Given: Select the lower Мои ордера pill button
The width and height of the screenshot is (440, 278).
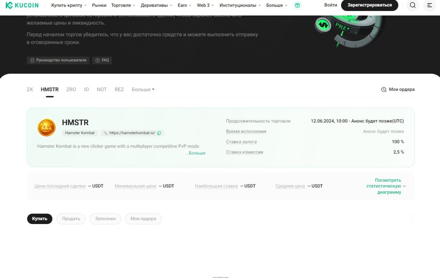Looking at the screenshot, I should 143,219.
